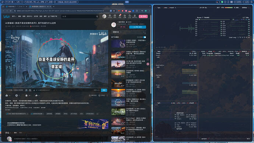Toggle the autoplay next switch

click(x=145, y=37)
